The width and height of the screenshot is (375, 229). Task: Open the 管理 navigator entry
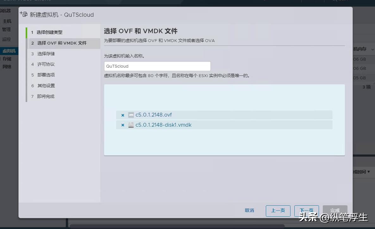pos(7,29)
